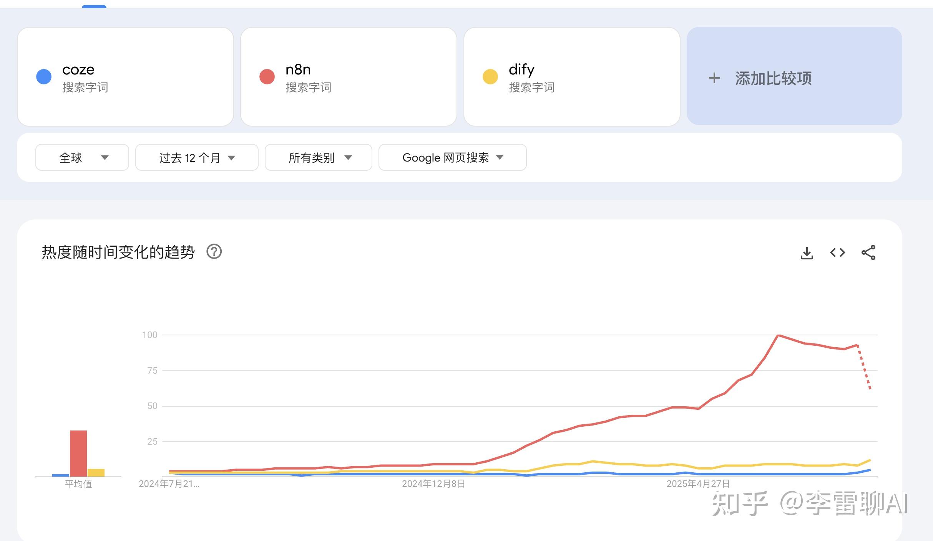Click the yellow dify color dot

pos(490,76)
